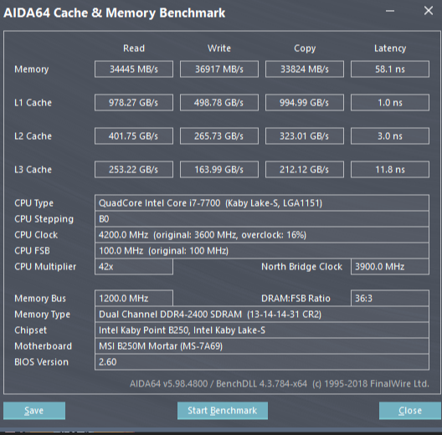Viewport: 442px width, 435px height.
Task: Select Chipset Intel Kaby Point B250 field
Action: (x=262, y=330)
